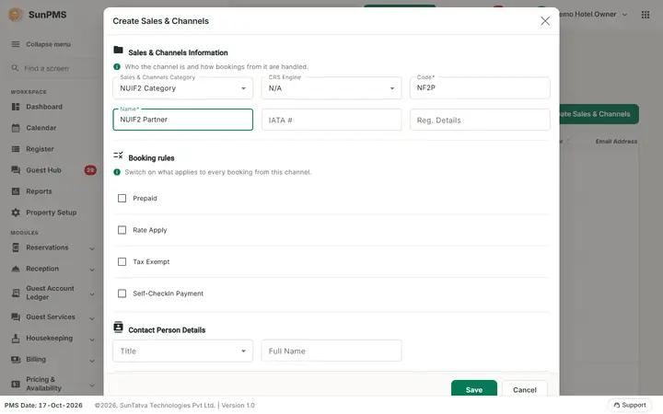Click the Sales & Channels Information folder icon
The image size is (663, 414).
click(x=119, y=50)
